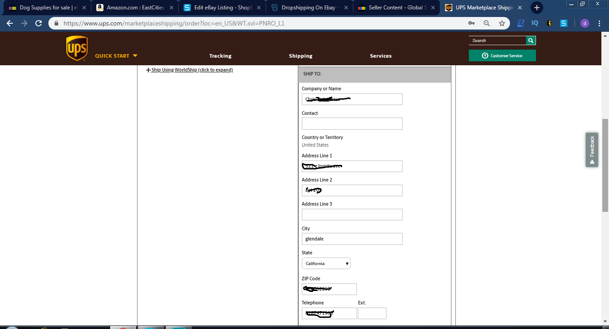Expand Ship Using WorldShip section
Image resolution: width=609 pixels, height=329 pixels.
coord(189,70)
